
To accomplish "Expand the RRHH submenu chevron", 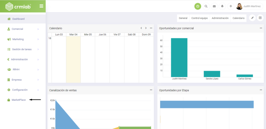I will [x=38, y=70].
